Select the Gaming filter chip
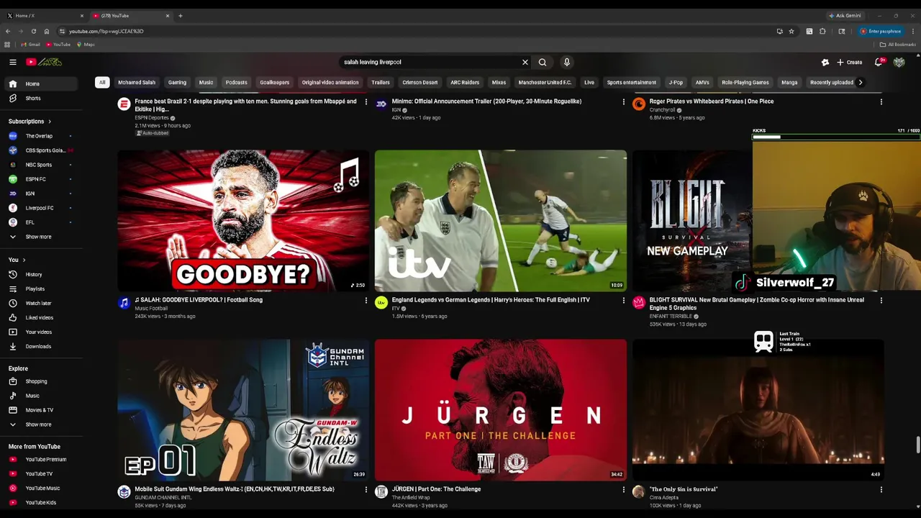This screenshot has width=921, height=518. 177,82
